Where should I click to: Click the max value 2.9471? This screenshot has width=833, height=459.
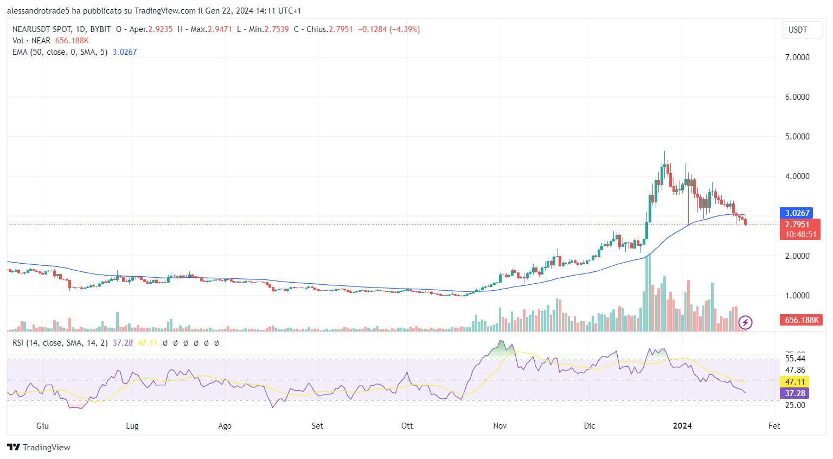click(x=220, y=29)
